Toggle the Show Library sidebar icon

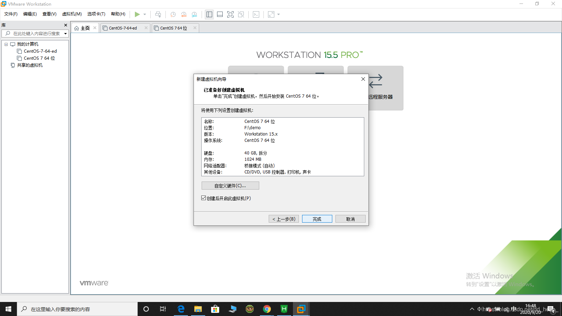(209, 14)
